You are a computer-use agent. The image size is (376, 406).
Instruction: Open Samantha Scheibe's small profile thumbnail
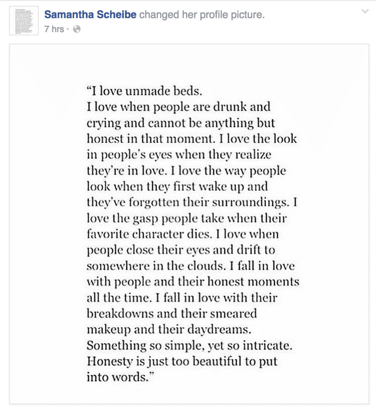point(24,21)
